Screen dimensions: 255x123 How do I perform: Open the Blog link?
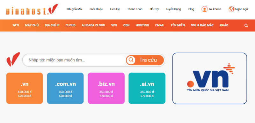point(191,9)
